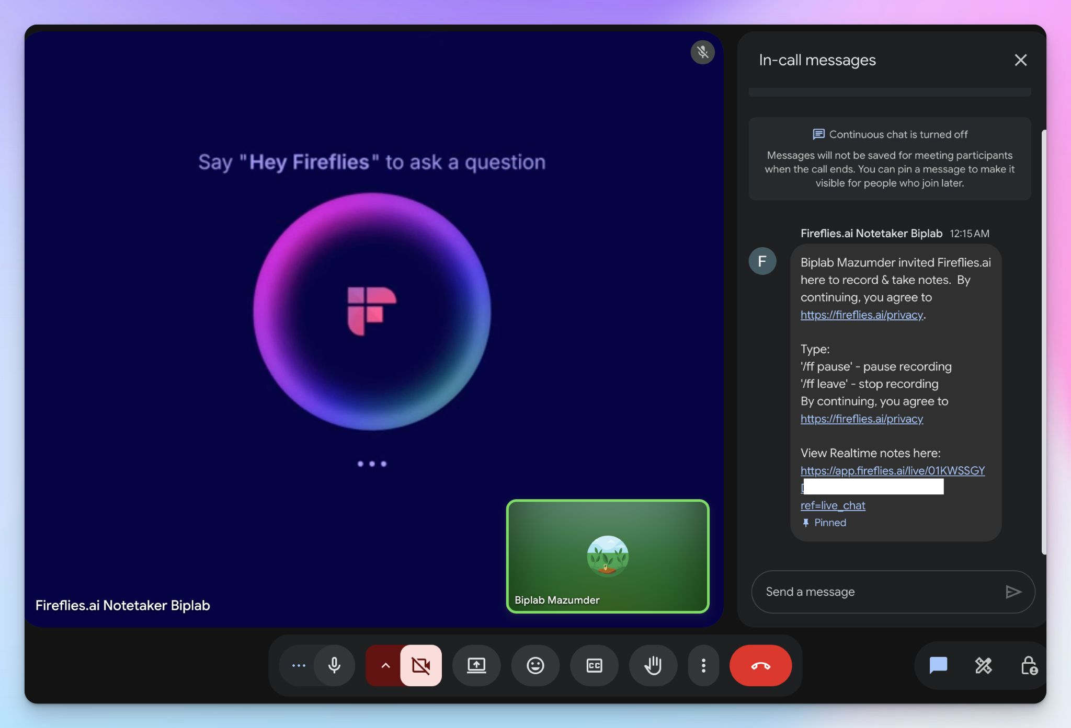Click the Fireflies F avatar
This screenshot has height=728, width=1071.
tap(762, 261)
